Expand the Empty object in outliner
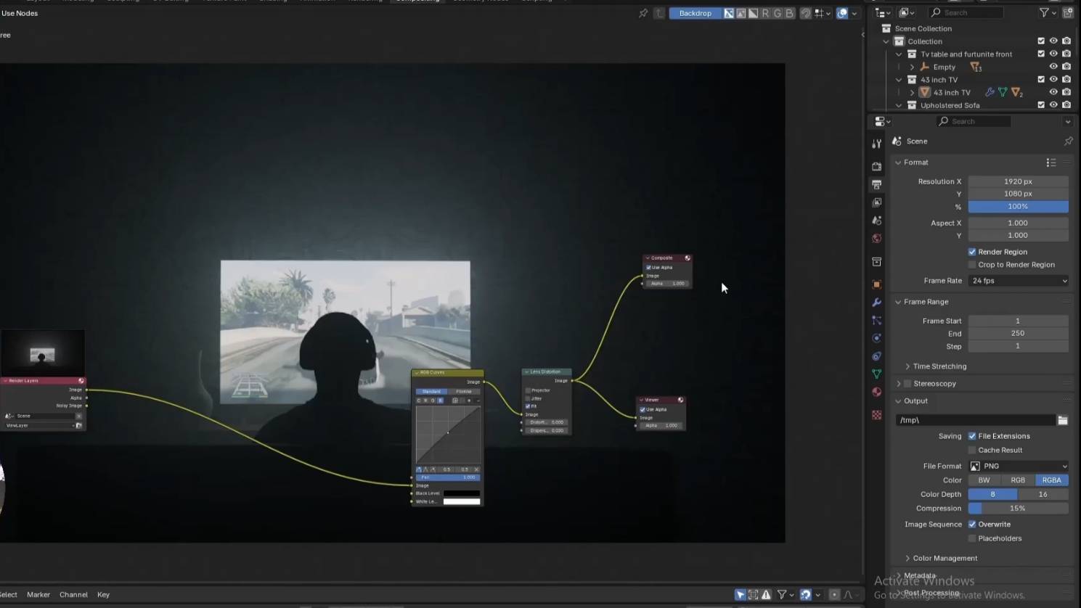Screen dimensions: 1081x608 (912, 67)
